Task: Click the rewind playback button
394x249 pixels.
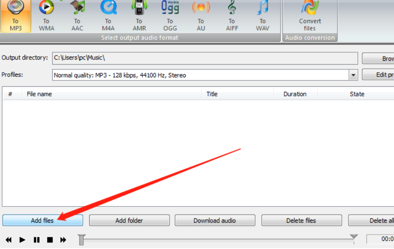Action: click(9, 240)
